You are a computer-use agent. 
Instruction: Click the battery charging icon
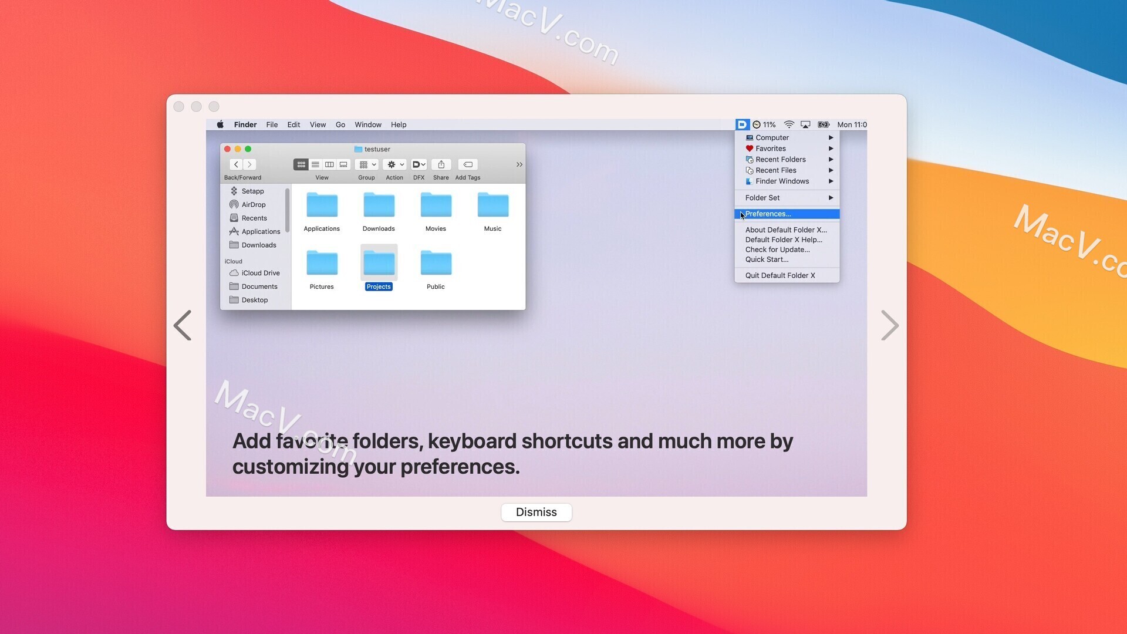pos(824,124)
